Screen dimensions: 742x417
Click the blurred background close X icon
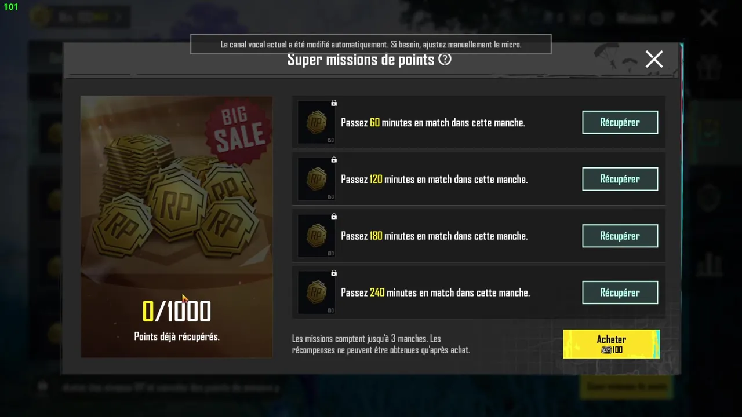[709, 18]
